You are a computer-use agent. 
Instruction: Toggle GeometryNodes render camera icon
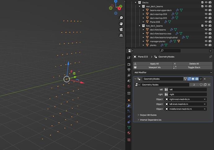click(x=197, y=79)
